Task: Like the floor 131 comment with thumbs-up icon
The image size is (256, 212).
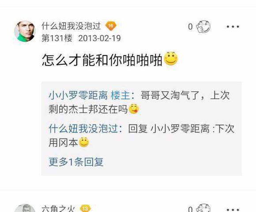Action: point(203,26)
